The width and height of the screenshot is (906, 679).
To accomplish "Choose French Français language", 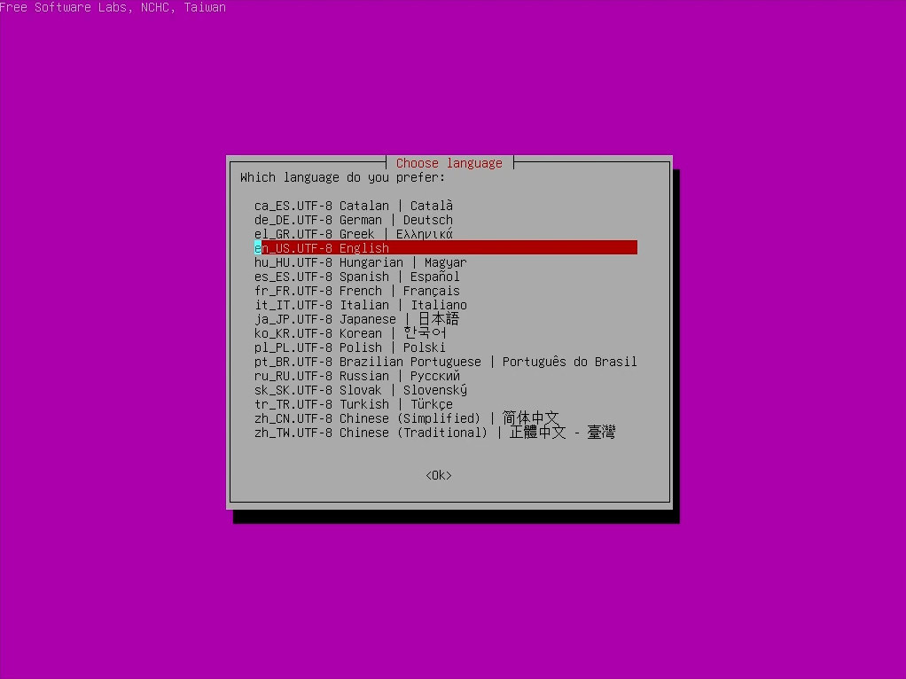I will 356,291.
